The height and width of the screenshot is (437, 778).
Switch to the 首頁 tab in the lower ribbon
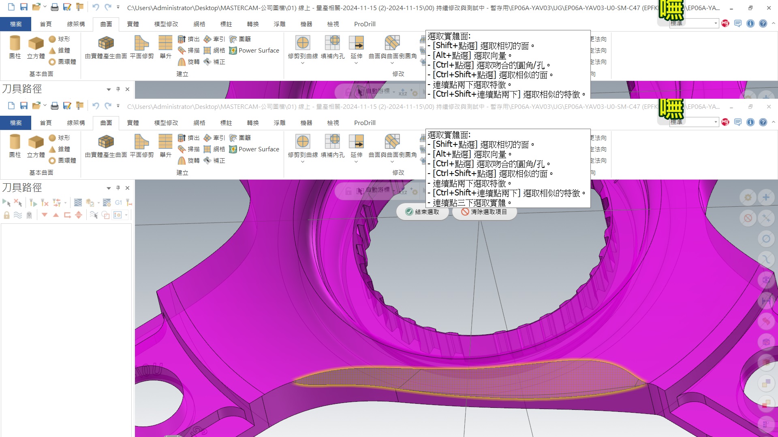(x=46, y=123)
